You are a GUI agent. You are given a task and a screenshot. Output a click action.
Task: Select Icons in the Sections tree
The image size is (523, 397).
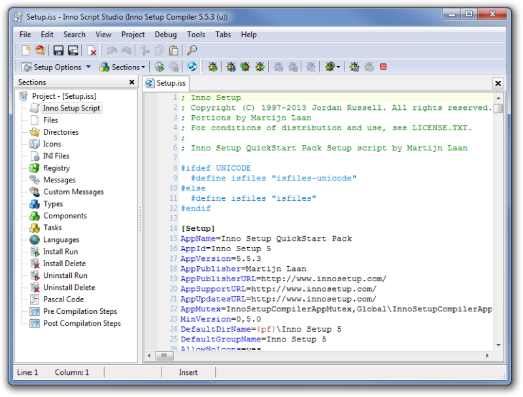[x=52, y=144]
